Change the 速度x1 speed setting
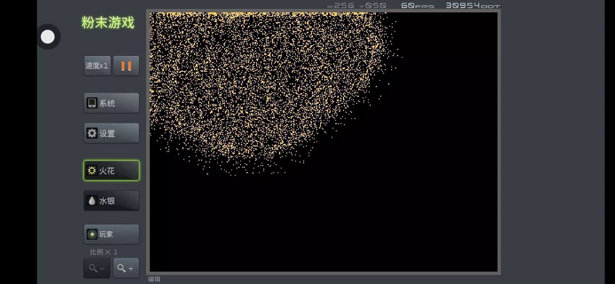The width and height of the screenshot is (615, 284). click(97, 66)
